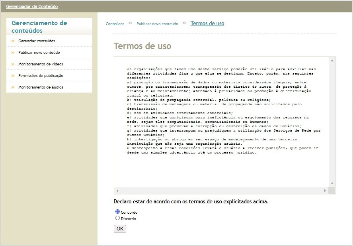Click the arrow icon beside Monitoramento de áudios
Image resolution: width=353 pixels, height=246 pixels.
coord(13,87)
